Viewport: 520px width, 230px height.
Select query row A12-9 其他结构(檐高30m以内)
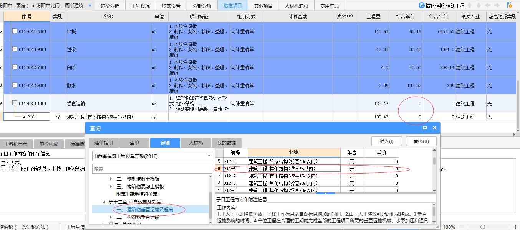307,190
